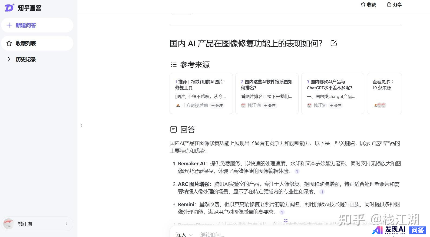Click citation badge after Remaker AI item
The width and height of the screenshot is (430, 237).
click(297, 171)
